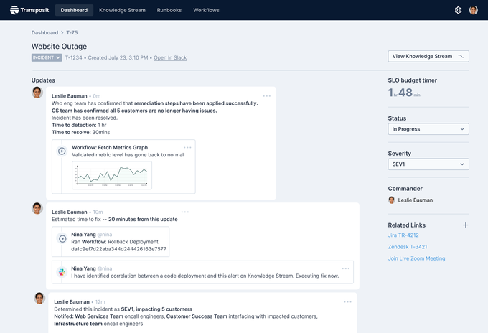Open options for the 20 minutes estimate update
The width and height of the screenshot is (488, 333).
pos(185,212)
